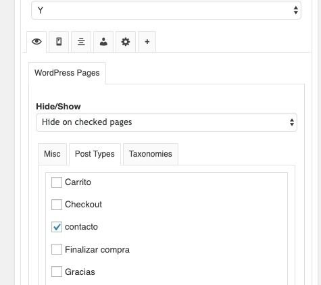Viewport: 321px width, 285px height.
Task: Click the Hide/Show dropdown arrows
Action: (292, 122)
